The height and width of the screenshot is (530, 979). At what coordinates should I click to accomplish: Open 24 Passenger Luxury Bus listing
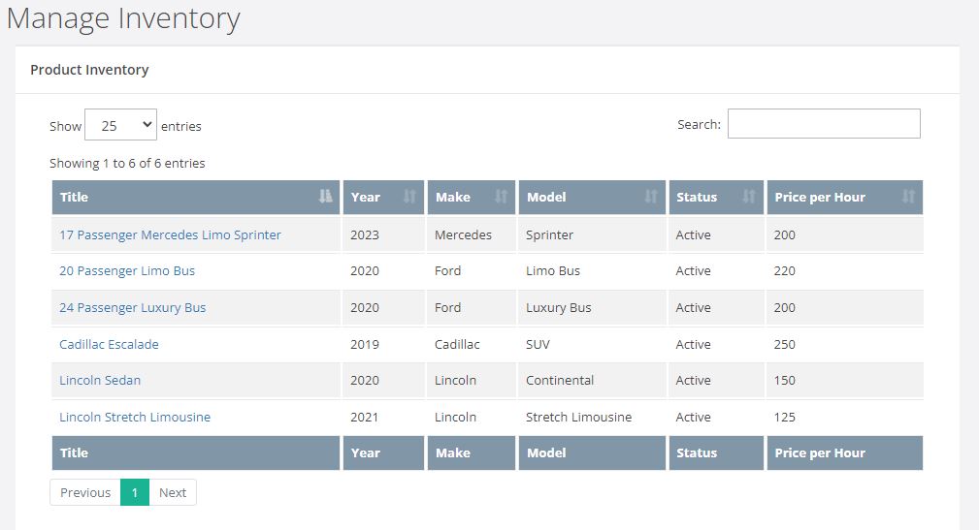[x=132, y=308]
